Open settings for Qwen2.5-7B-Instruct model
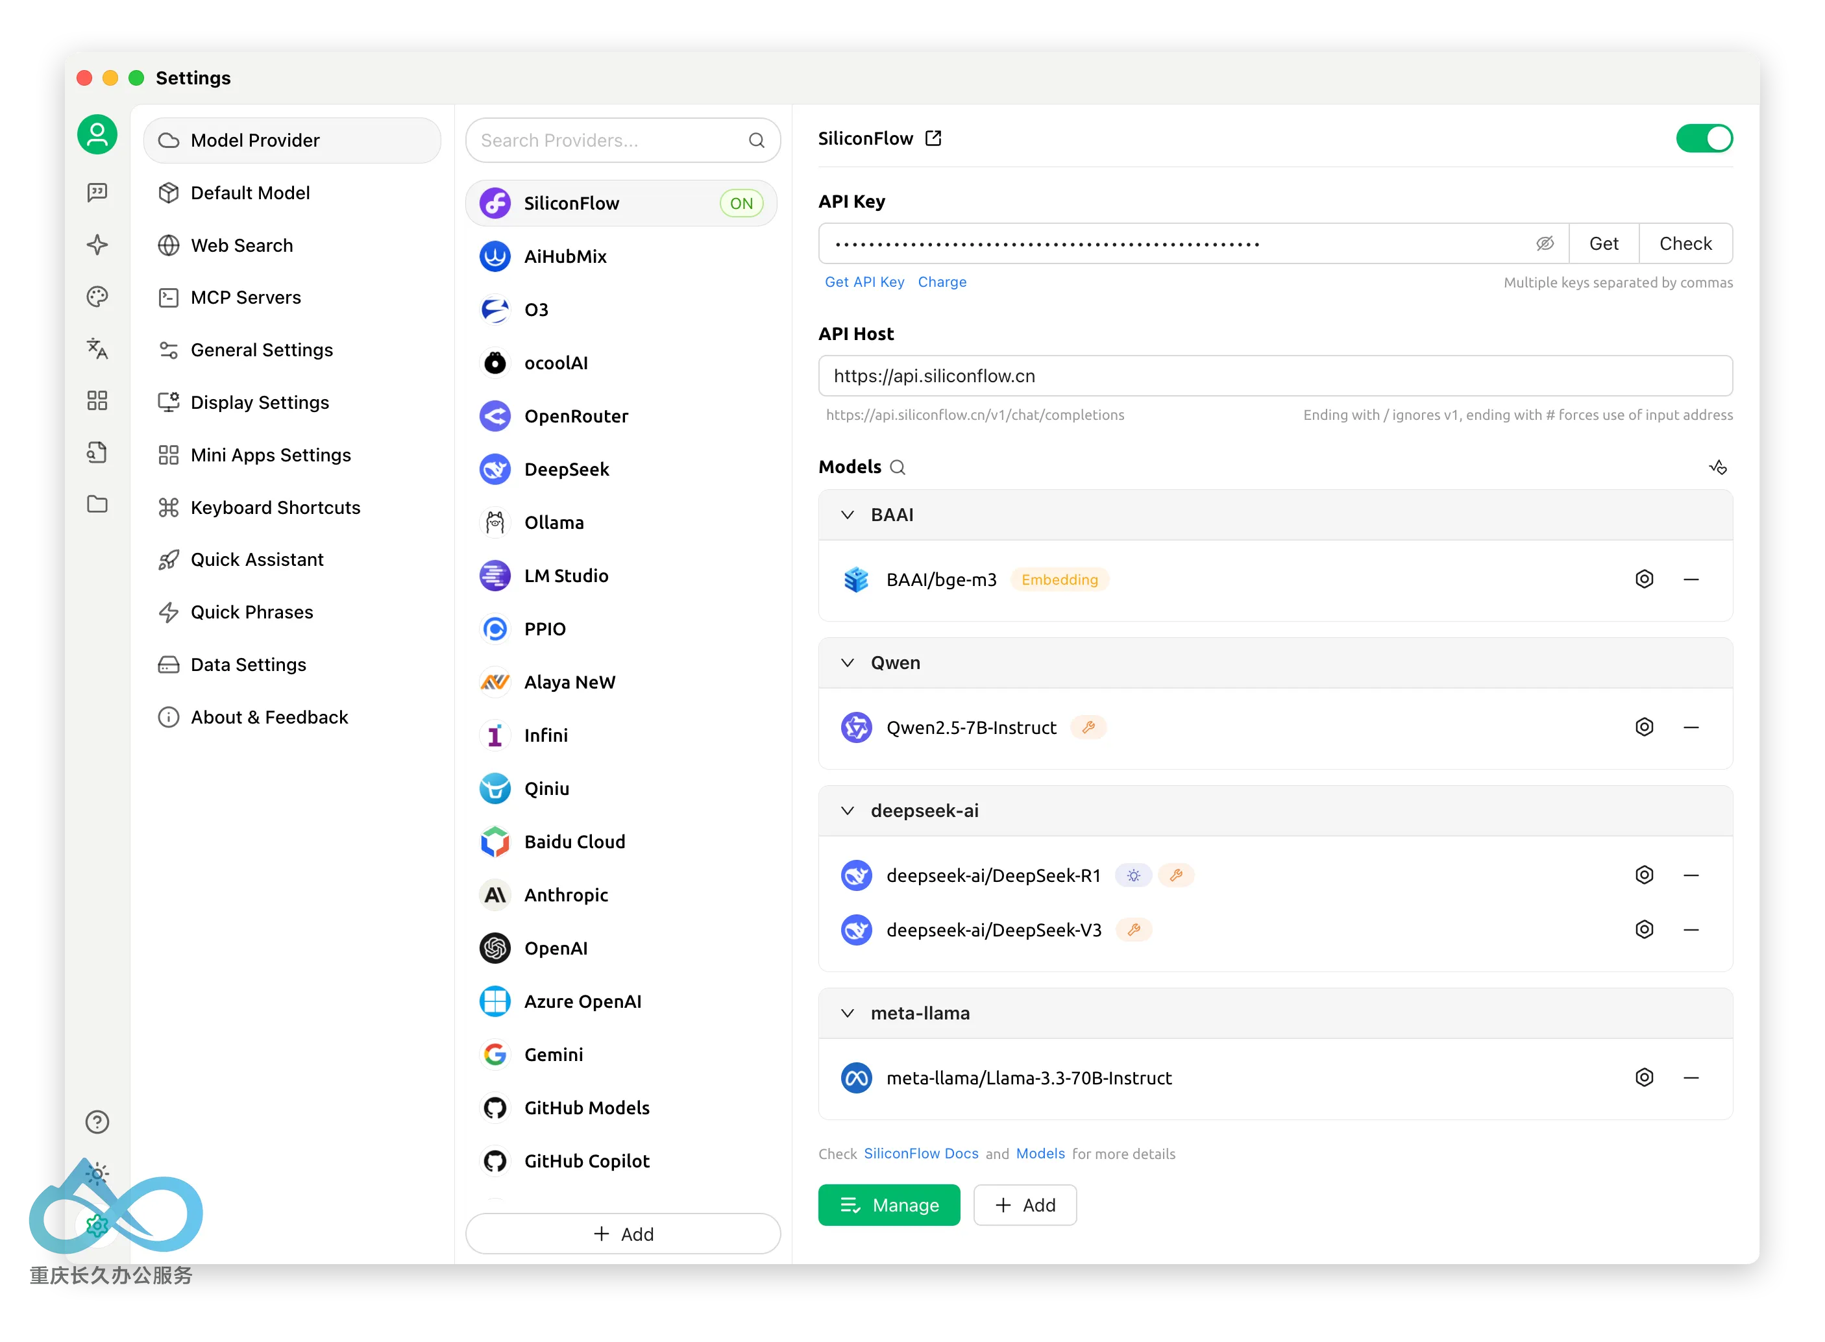The height and width of the screenshot is (1342, 1825). tap(1644, 727)
